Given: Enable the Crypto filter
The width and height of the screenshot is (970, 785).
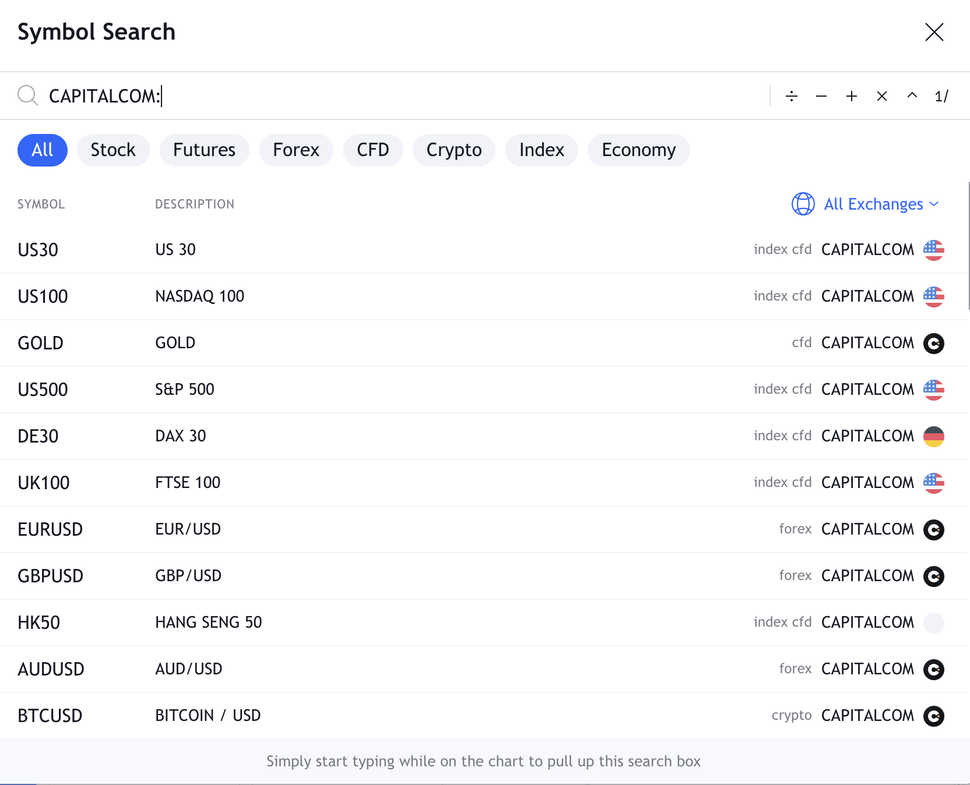Looking at the screenshot, I should pyautogui.click(x=454, y=150).
